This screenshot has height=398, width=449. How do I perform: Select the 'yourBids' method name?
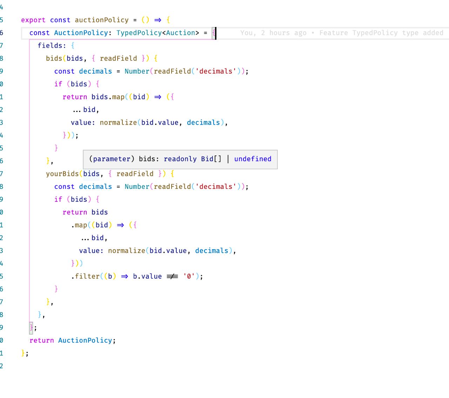pyautogui.click(x=62, y=174)
